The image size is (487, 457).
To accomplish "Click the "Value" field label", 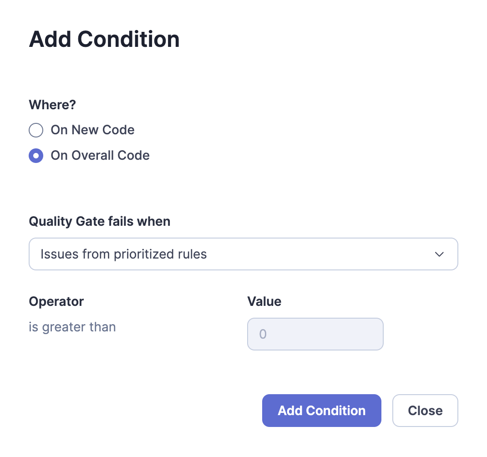I will (264, 301).
